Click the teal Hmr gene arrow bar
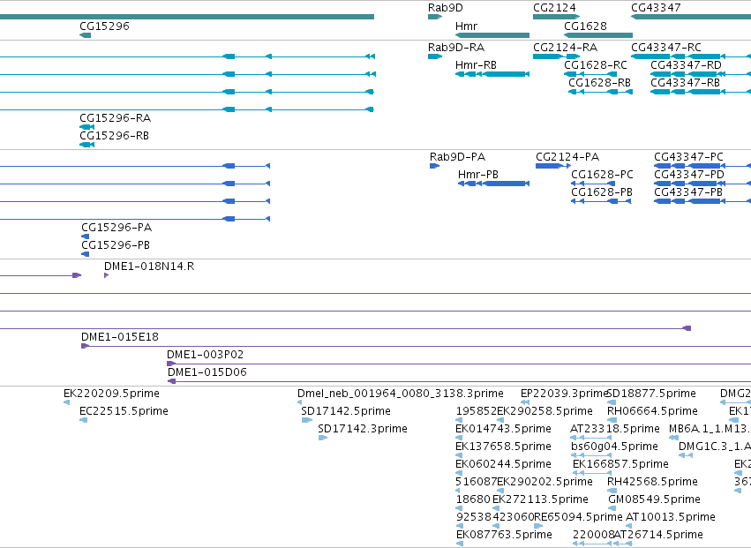This screenshot has height=548, width=751. click(492, 35)
